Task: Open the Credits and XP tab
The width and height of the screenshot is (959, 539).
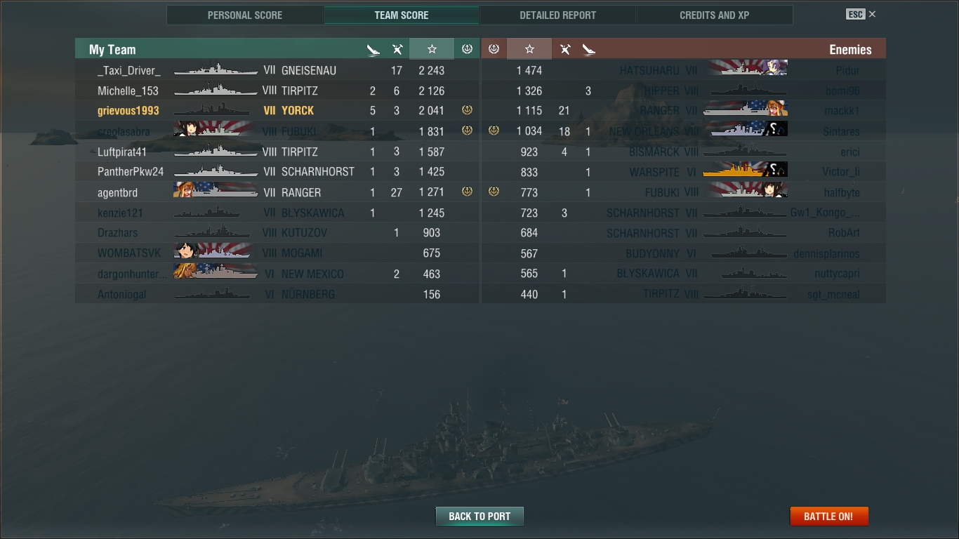Action: tap(714, 15)
